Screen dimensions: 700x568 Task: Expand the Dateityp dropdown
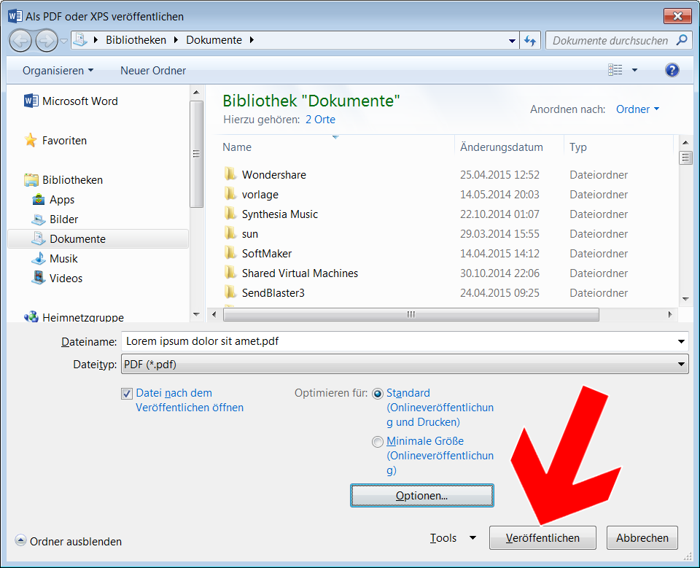point(681,364)
